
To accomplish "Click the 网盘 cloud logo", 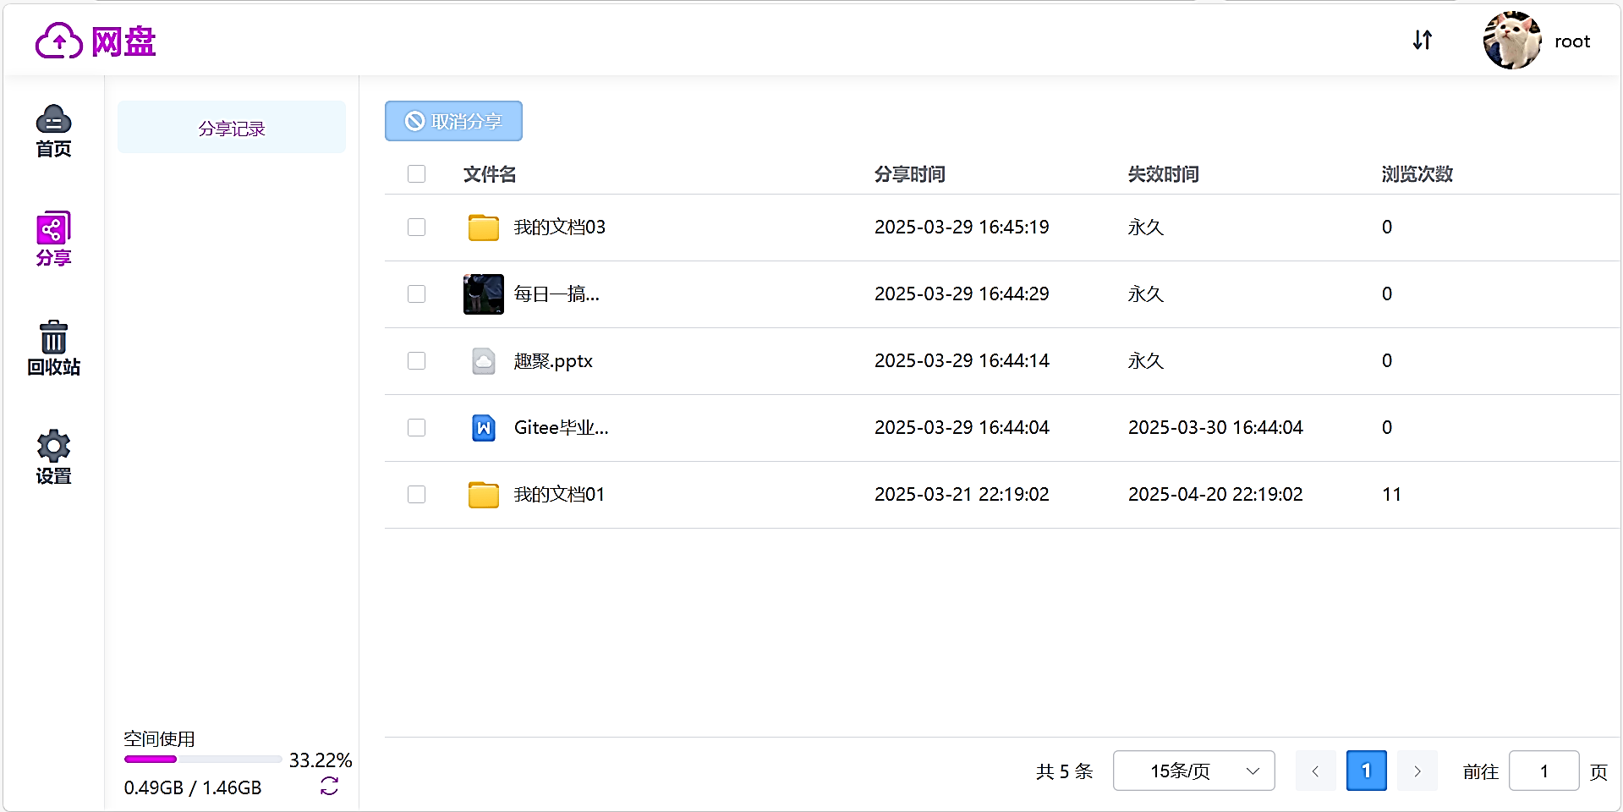I will coord(59,41).
